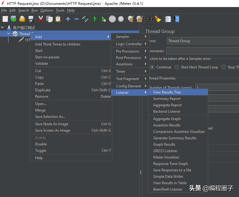
Task: Click the HTTP sampler dropper icon
Action: [x=21, y=40]
